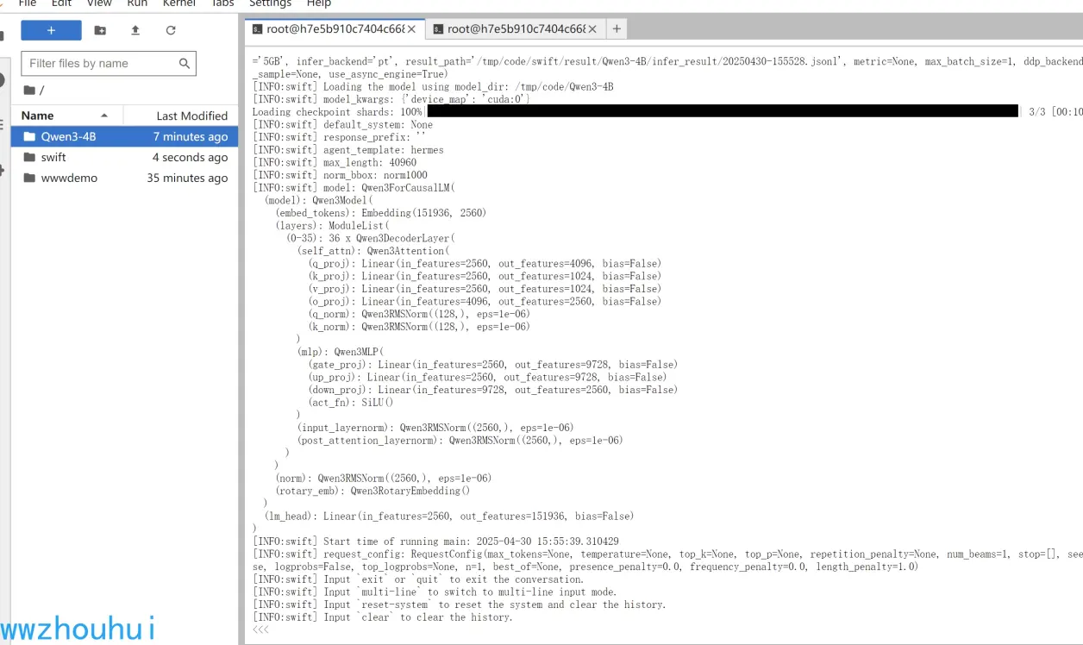Click the 'model: Qwen3ForCausalLM(' line
The height and width of the screenshot is (645, 1083).
point(354,187)
